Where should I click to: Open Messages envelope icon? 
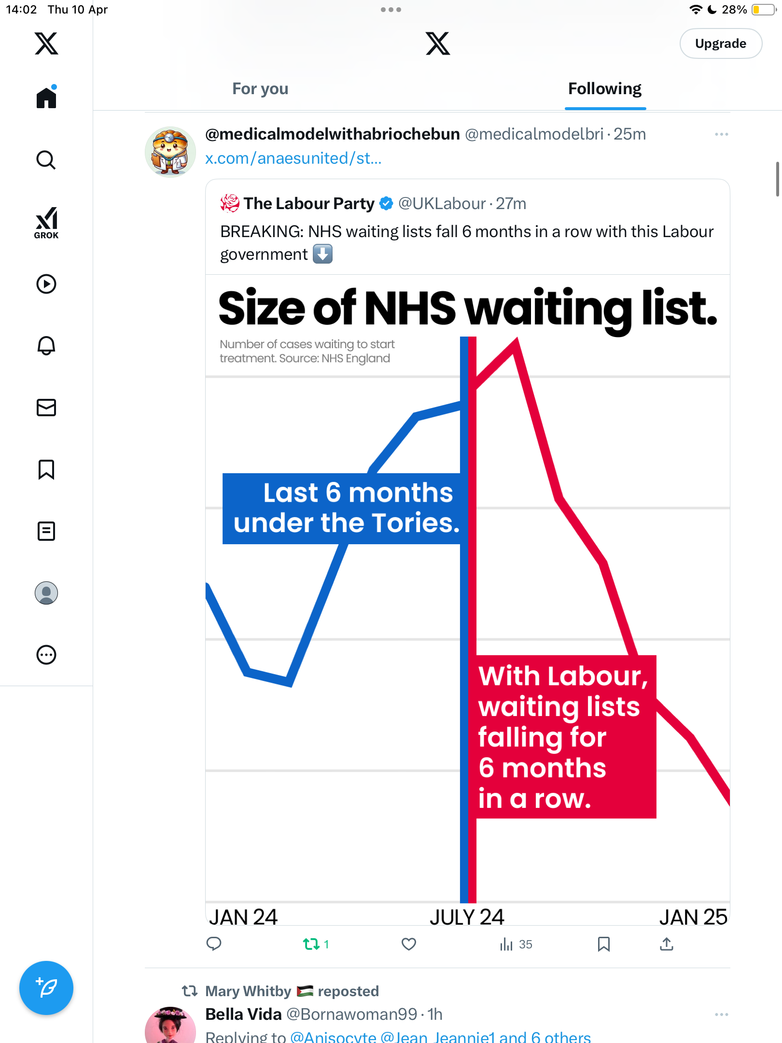coord(46,408)
